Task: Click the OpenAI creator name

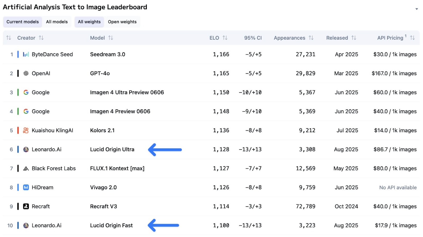Action: coord(41,73)
